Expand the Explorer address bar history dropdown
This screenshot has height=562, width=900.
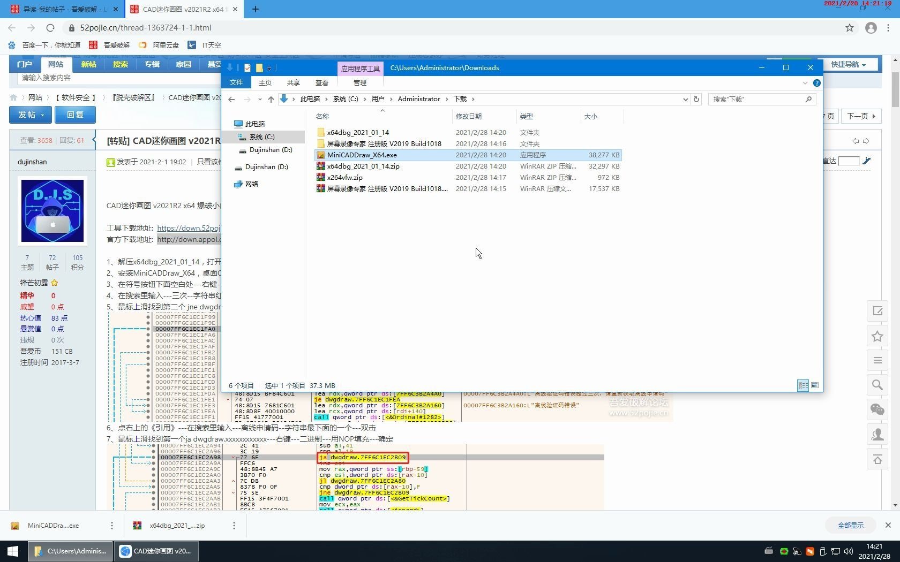[685, 99]
